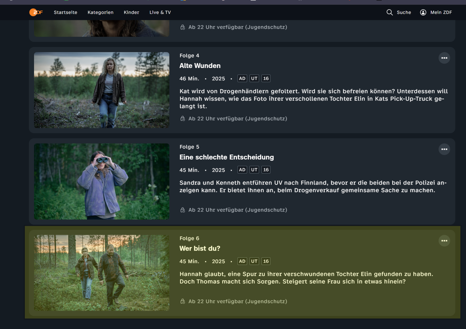The height and width of the screenshot is (329, 466).
Task: Click the Mein ZDF profile icon
Action: coord(423,12)
